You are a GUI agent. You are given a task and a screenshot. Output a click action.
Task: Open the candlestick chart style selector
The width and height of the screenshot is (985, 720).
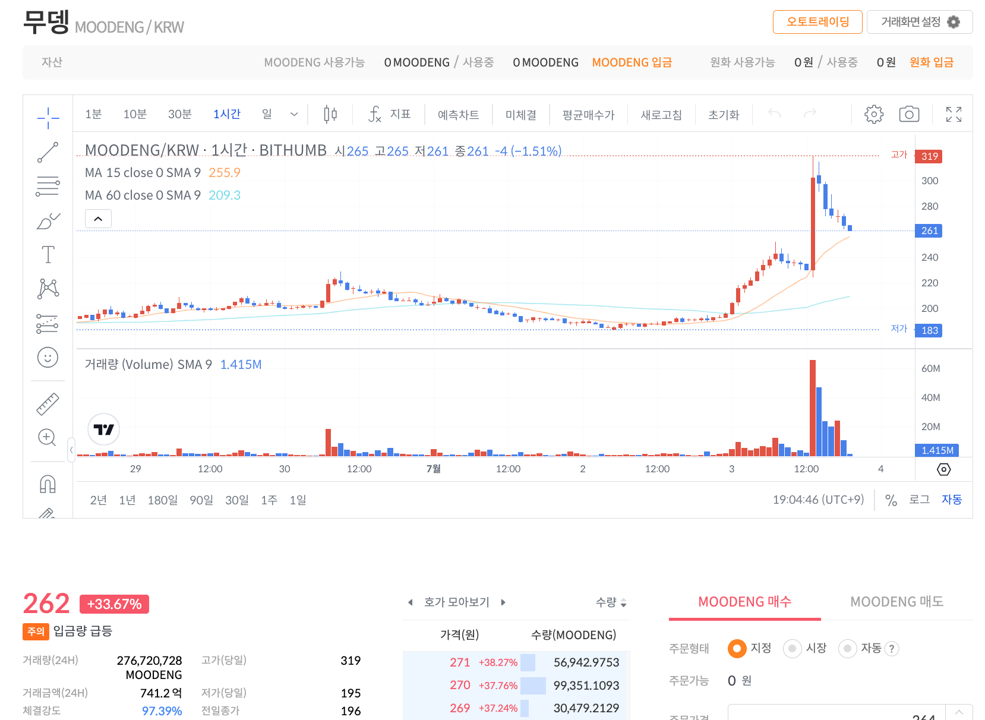pos(330,114)
